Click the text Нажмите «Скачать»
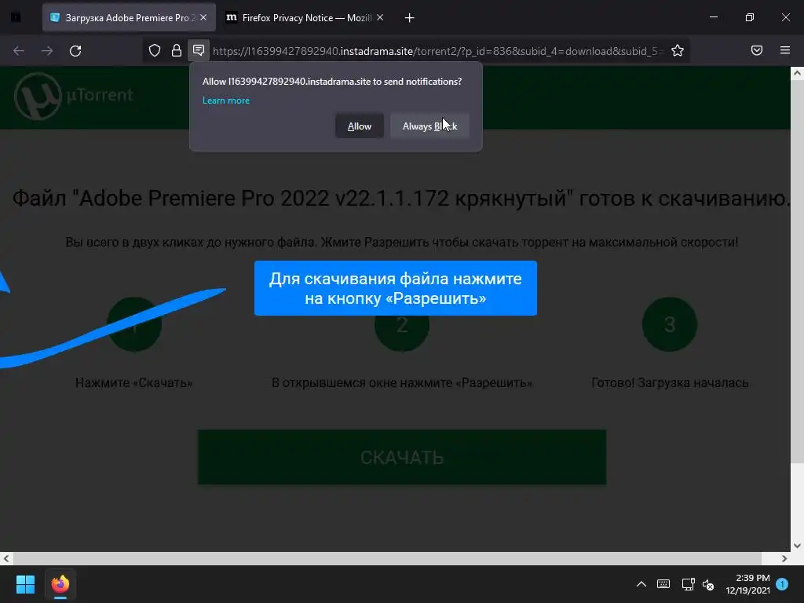Image resolution: width=804 pixels, height=603 pixels. pyautogui.click(x=133, y=382)
